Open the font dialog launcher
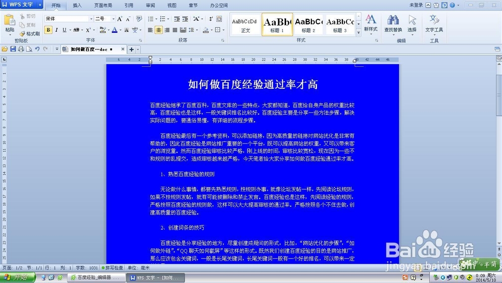 pos(140,40)
